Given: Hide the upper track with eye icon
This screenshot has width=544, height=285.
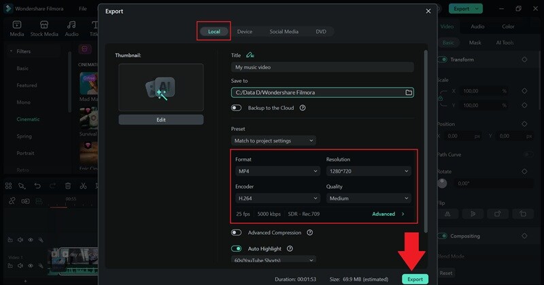Looking at the screenshot, I should pyautogui.click(x=31, y=240).
